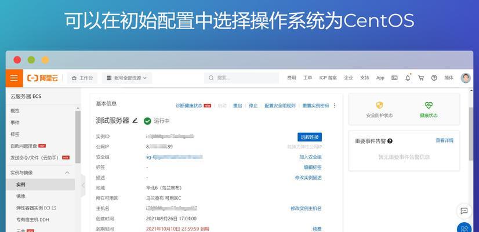Click the sidebar vertical scrollbar

point(78,137)
